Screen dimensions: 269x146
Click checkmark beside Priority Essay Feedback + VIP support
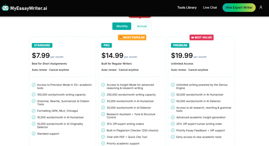tap(173, 131)
